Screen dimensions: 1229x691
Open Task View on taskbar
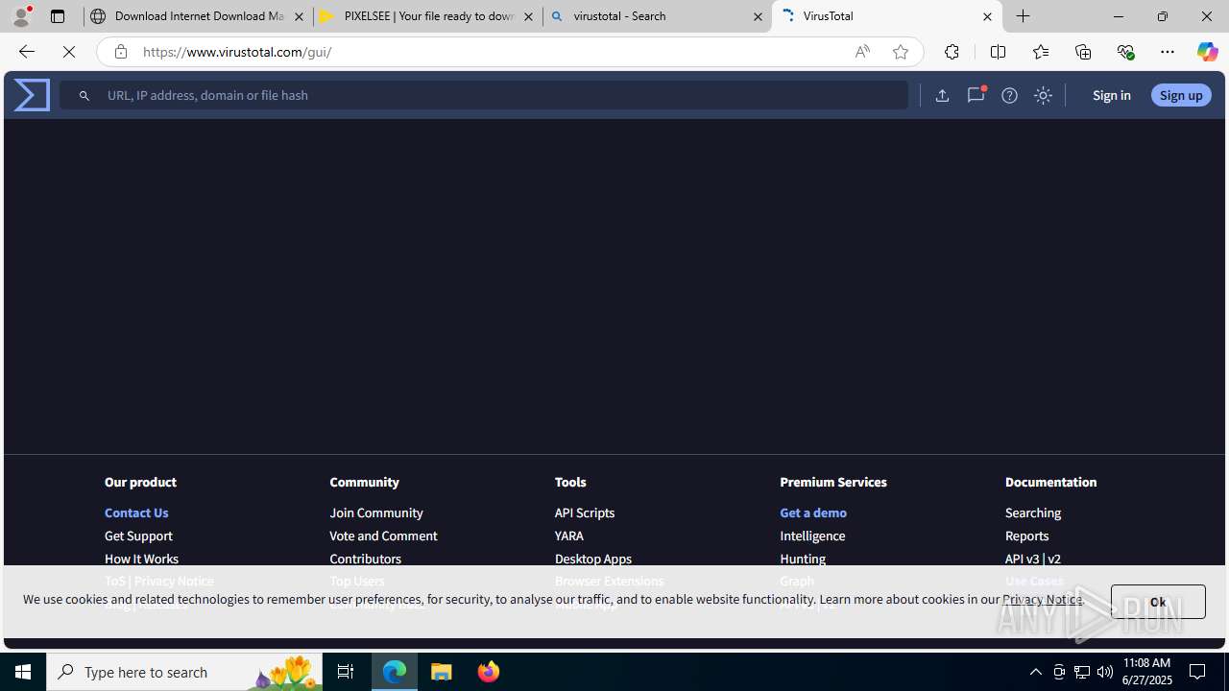coord(346,672)
